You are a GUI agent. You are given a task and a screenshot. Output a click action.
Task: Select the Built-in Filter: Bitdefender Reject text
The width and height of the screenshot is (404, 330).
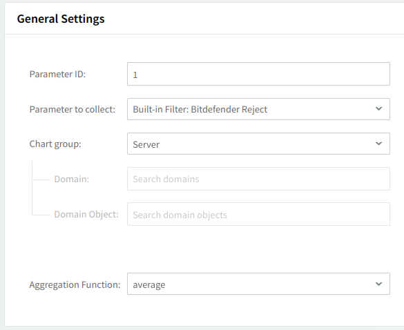(200, 110)
